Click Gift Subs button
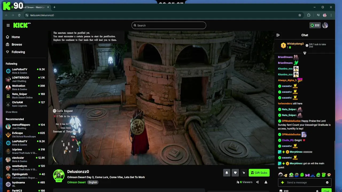The image size is (342, 192). 259,173
